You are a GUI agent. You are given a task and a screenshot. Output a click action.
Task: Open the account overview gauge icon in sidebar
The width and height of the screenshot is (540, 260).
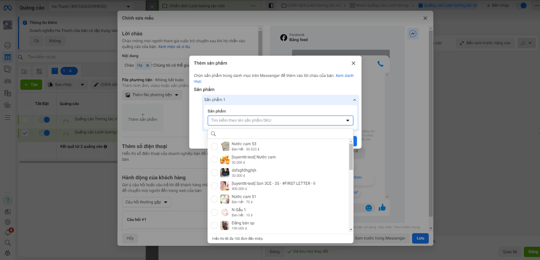(8, 45)
